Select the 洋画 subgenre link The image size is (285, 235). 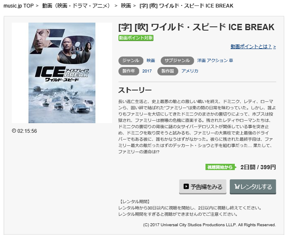[x=201, y=61]
